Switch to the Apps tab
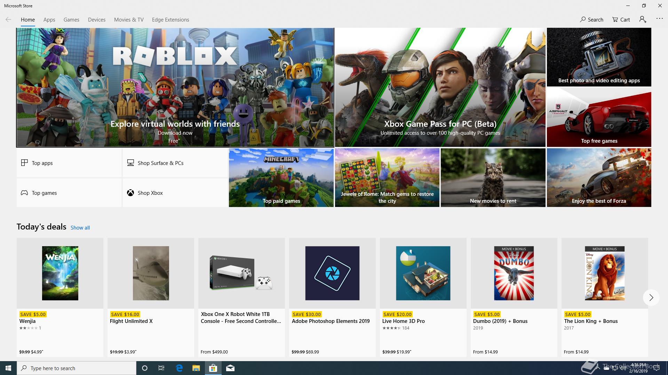This screenshot has width=668, height=375. click(49, 20)
